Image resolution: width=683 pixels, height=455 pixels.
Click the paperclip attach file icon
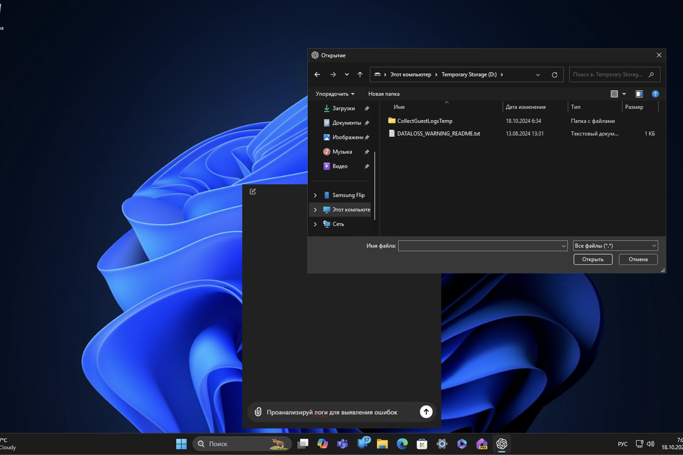coord(258,412)
